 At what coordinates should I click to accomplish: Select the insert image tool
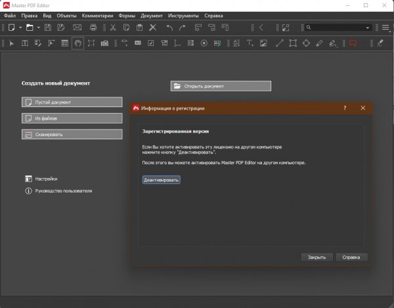click(263, 43)
